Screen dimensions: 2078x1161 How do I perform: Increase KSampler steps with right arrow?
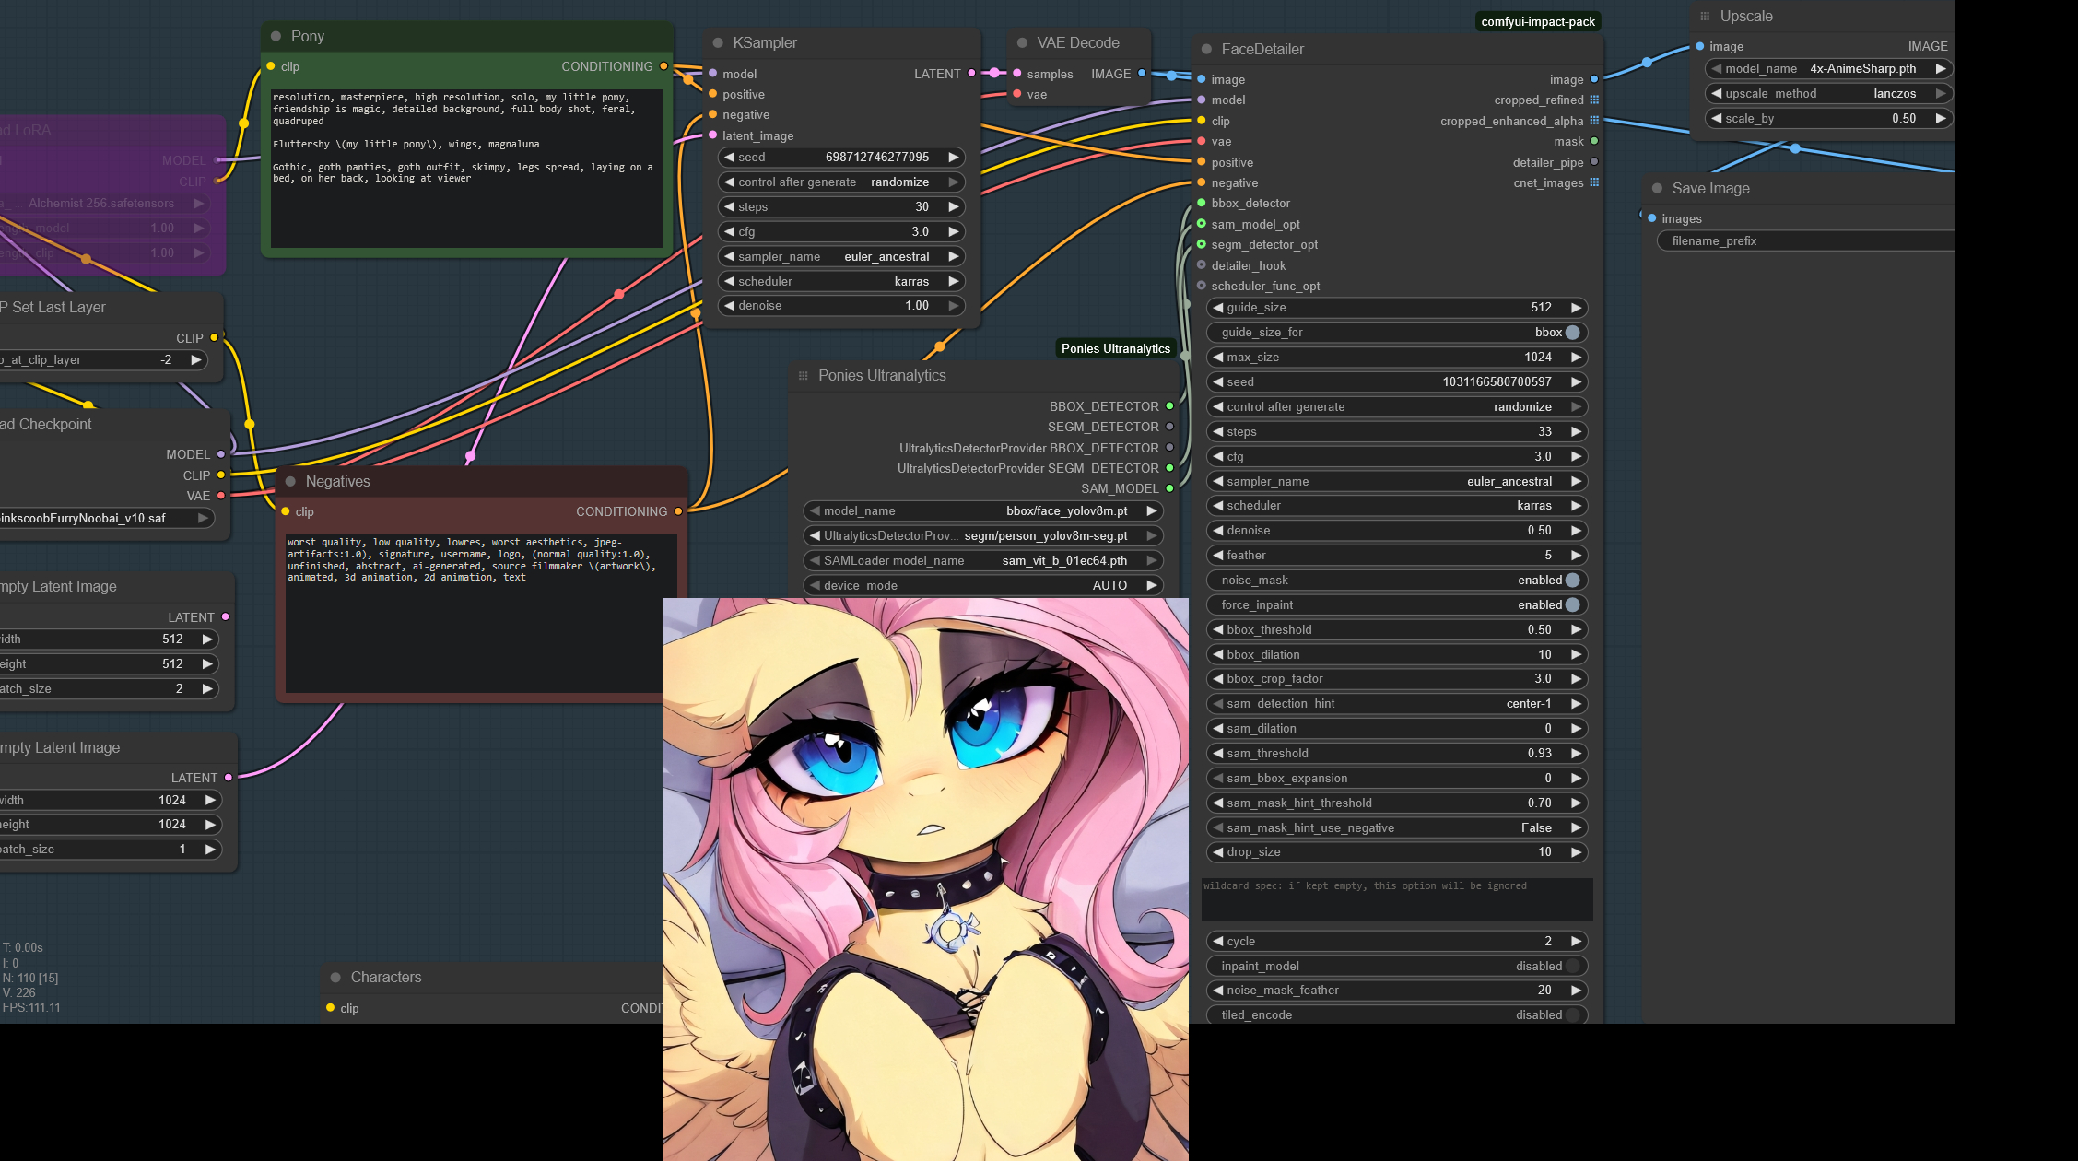click(x=954, y=207)
